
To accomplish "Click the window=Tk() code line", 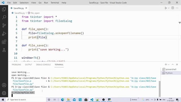I will [x=31, y=58].
